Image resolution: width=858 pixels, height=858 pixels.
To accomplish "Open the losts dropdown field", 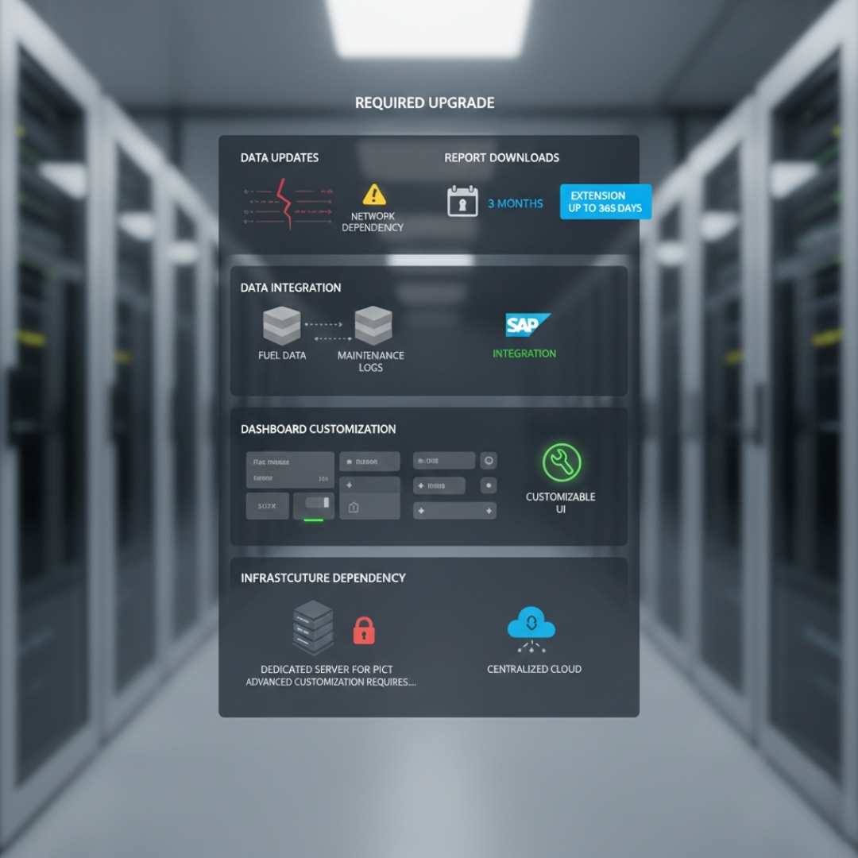I will 439,486.
